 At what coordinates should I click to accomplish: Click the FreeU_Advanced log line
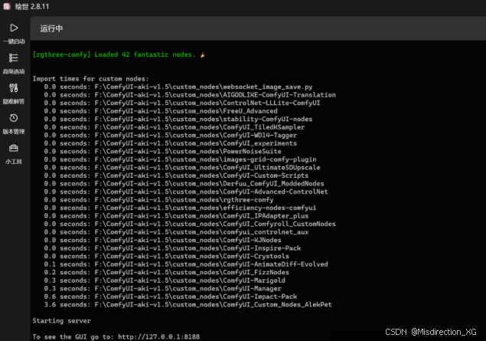point(161,111)
